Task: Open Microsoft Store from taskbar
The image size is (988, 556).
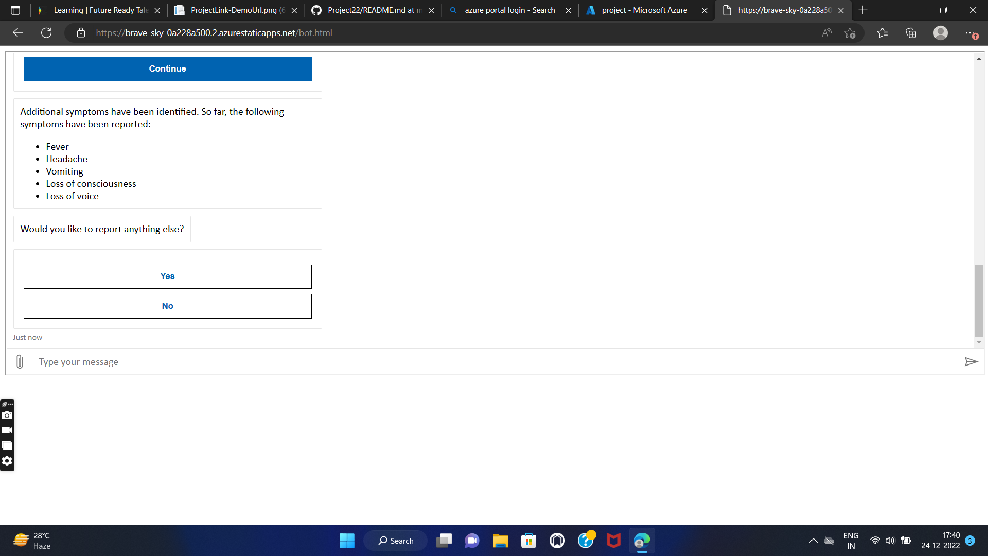Action: pyautogui.click(x=528, y=541)
